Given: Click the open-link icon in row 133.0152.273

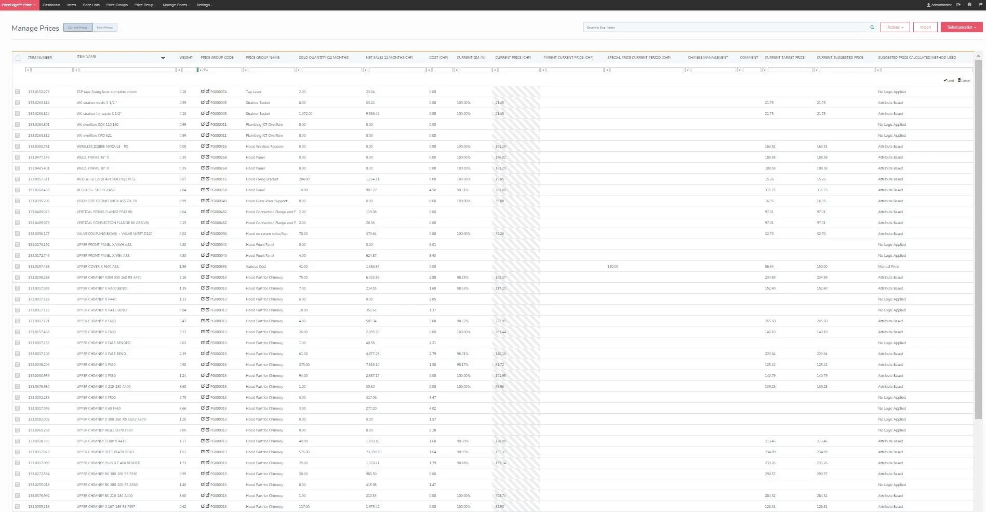Looking at the screenshot, I should [x=207, y=91].
